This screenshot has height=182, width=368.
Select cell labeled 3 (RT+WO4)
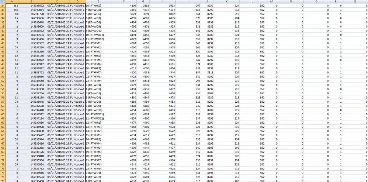(x=98, y=98)
